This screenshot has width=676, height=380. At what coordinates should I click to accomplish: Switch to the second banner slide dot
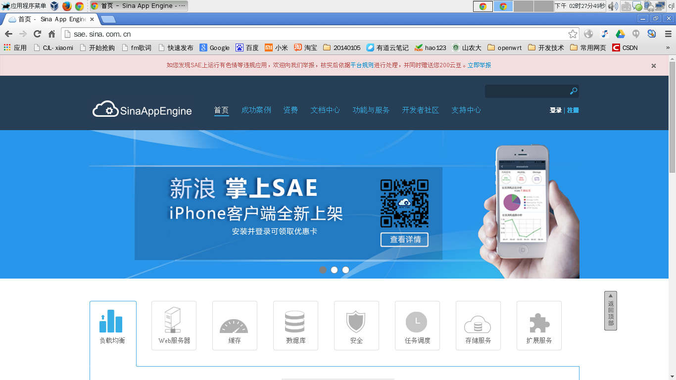pos(335,270)
